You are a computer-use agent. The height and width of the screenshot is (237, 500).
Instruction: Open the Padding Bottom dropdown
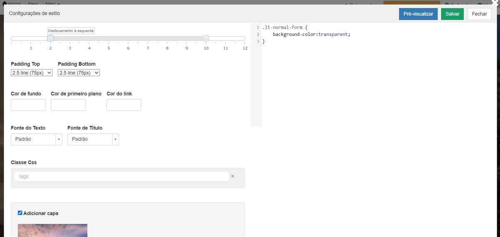pos(79,73)
